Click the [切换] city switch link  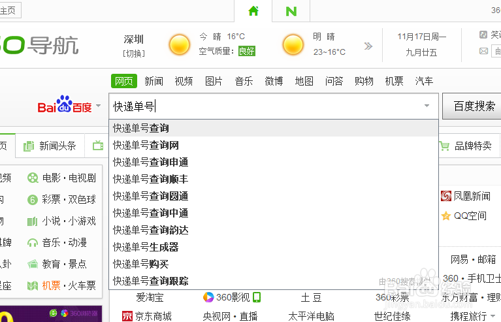(134, 54)
